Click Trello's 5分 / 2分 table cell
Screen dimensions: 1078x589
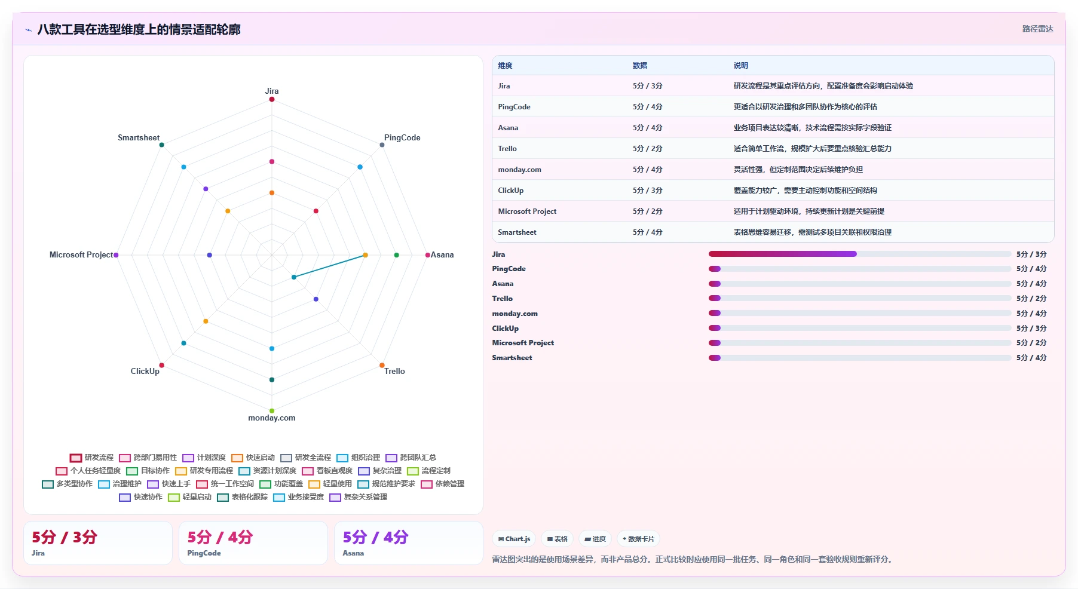(x=648, y=149)
